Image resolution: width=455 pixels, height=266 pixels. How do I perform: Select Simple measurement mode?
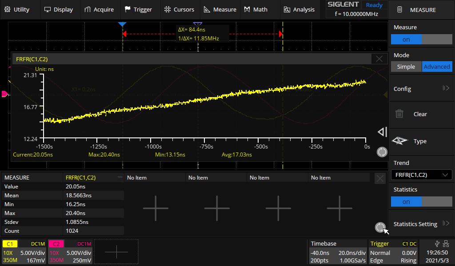click(406, 66)
